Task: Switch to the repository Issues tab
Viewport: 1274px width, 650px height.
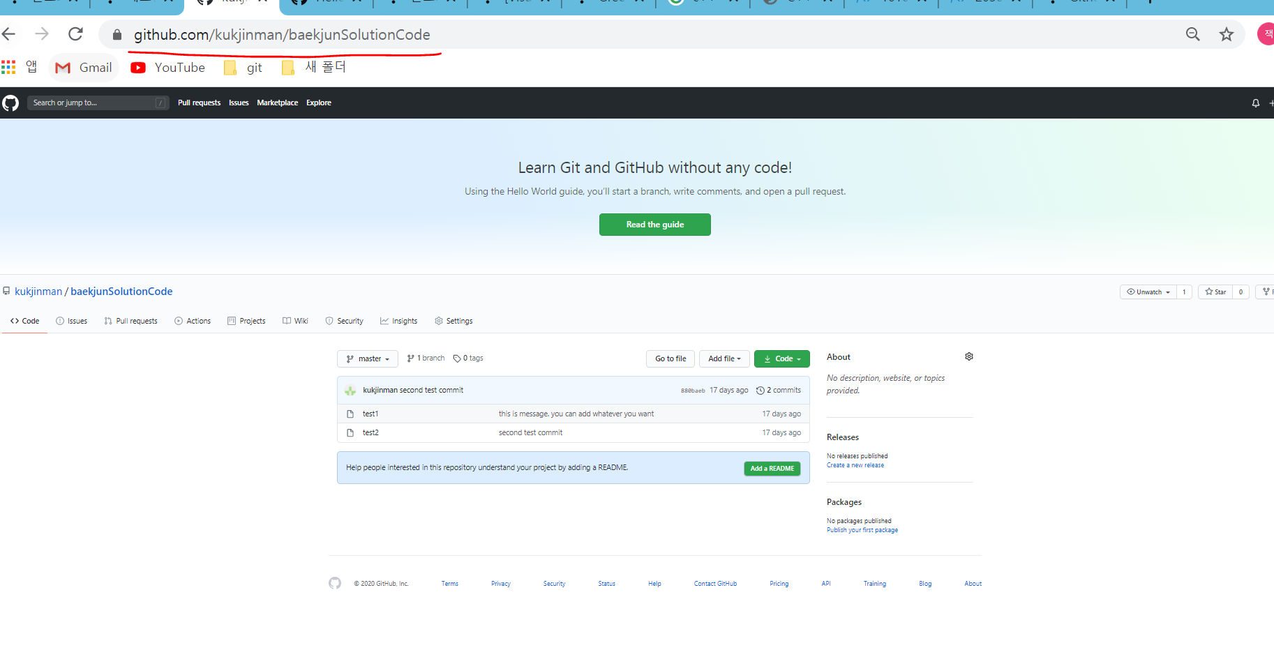Action: point(71,322)
